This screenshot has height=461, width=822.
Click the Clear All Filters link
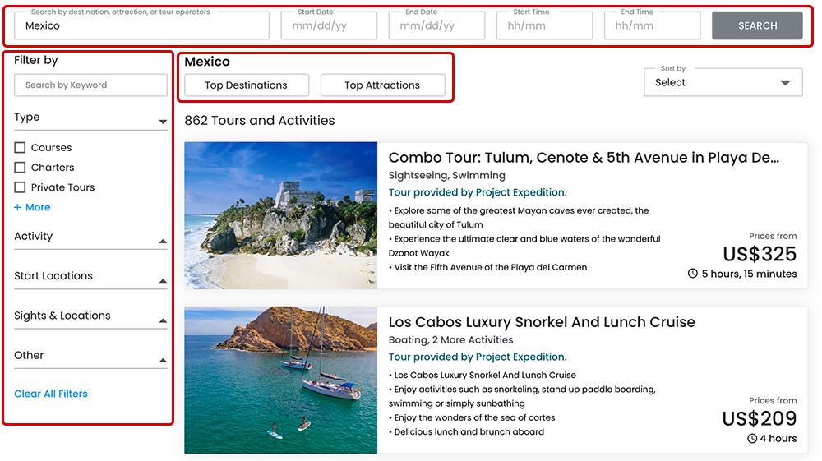pos(51,394)
